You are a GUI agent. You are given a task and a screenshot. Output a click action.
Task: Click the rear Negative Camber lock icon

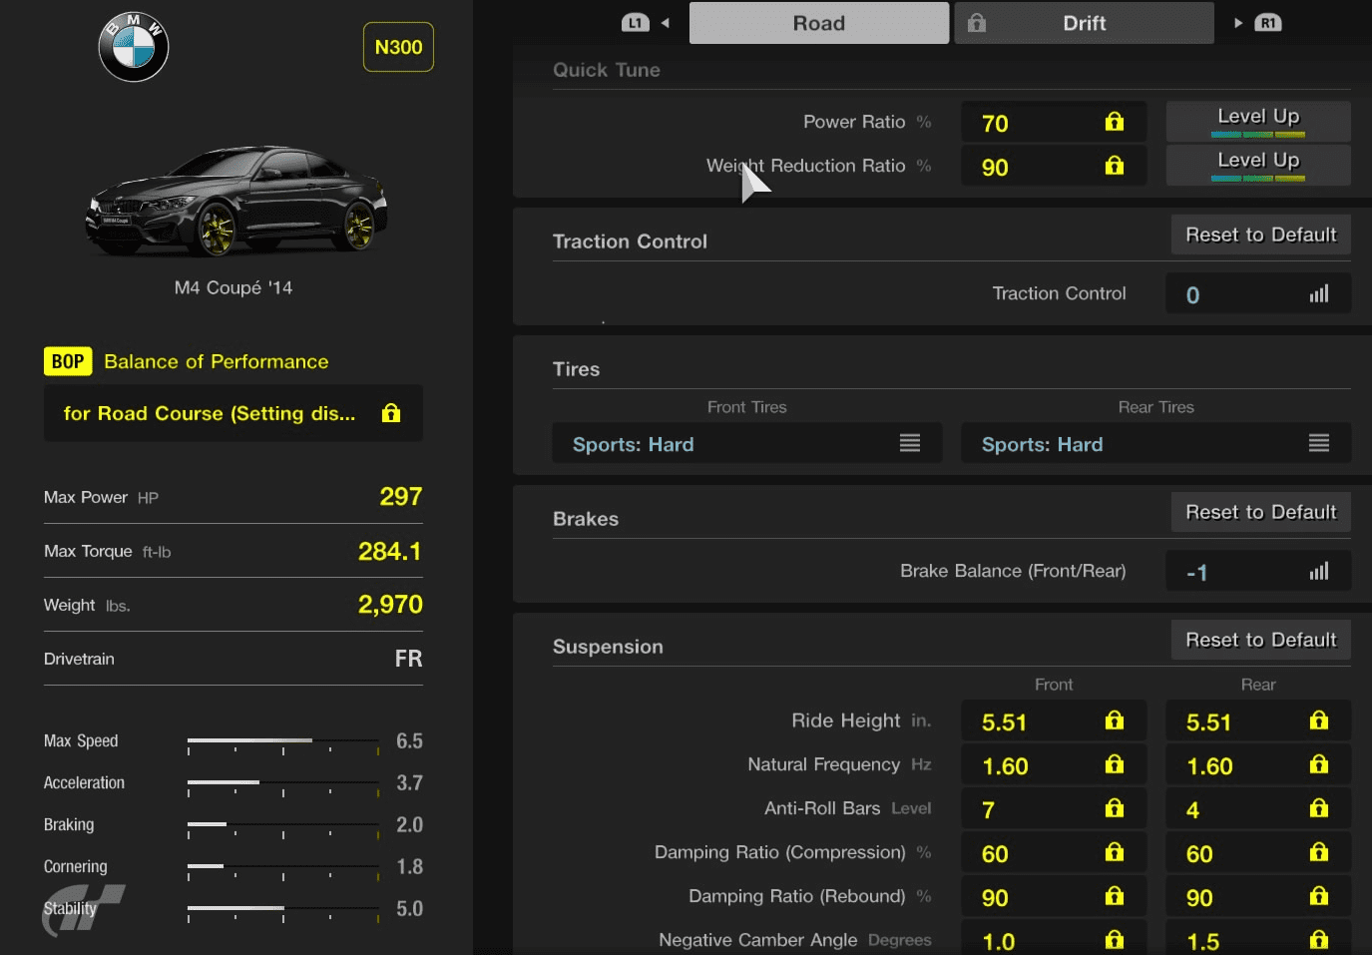[x=1319, y=940]
